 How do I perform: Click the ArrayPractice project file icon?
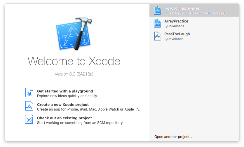click(x=157, y=23)
